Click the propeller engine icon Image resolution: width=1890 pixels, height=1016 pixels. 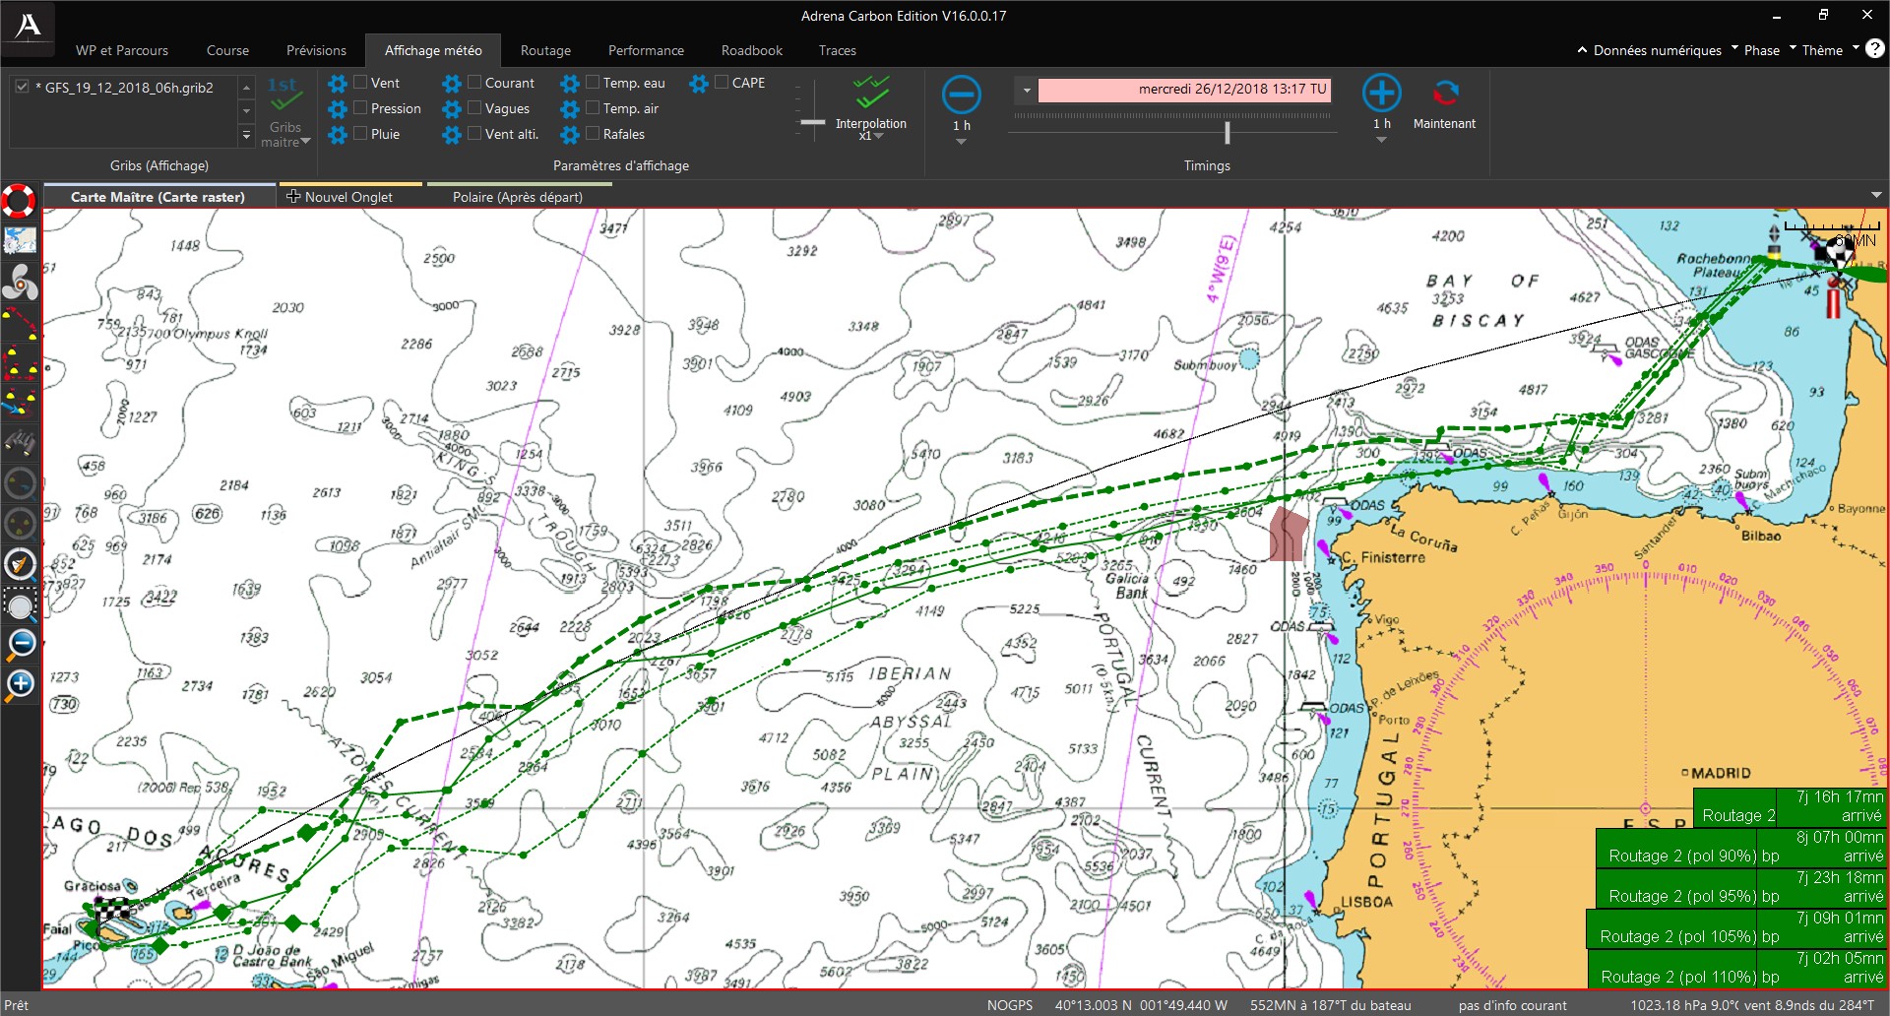coord(20,284)
